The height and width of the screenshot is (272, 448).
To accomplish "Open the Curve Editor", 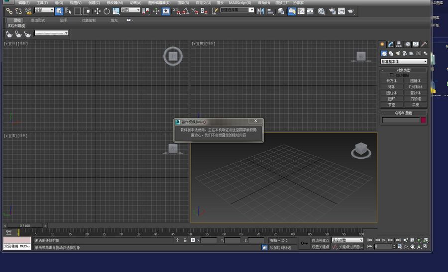I will coord(301,11).
